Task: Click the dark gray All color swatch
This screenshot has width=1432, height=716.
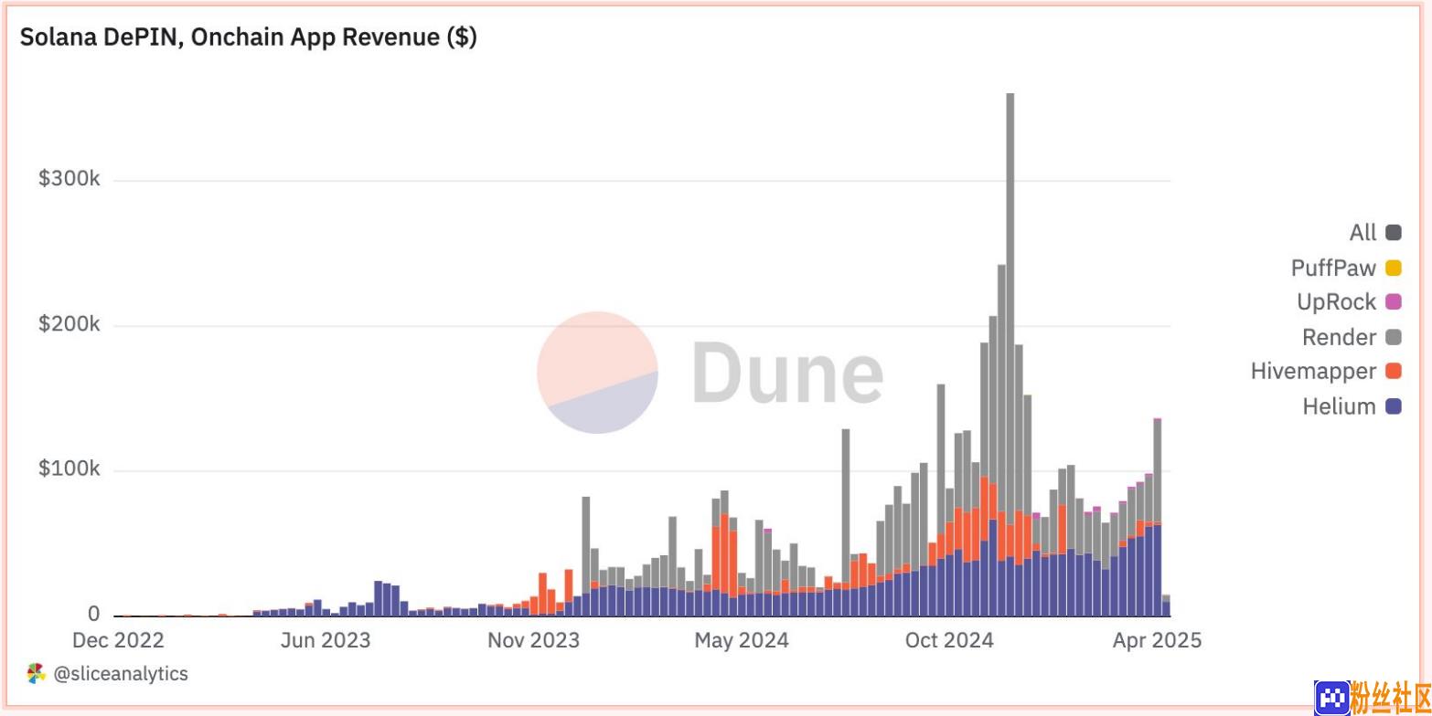Action: pyautogui.click(x=1394, y=233)
